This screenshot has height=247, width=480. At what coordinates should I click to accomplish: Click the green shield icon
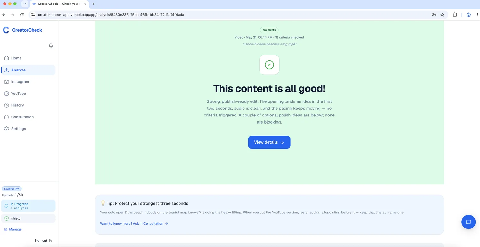point(6,218)
